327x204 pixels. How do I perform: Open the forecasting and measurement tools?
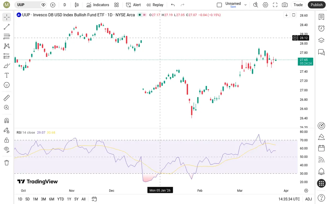(x=7, y=56)
